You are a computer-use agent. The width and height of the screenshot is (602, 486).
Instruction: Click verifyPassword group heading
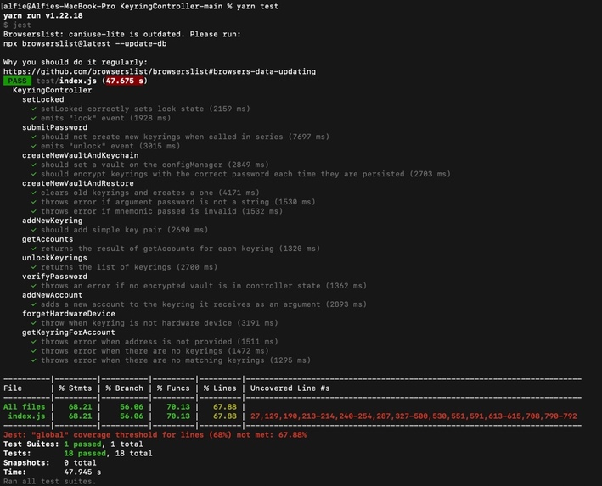(x=54, y=277)
